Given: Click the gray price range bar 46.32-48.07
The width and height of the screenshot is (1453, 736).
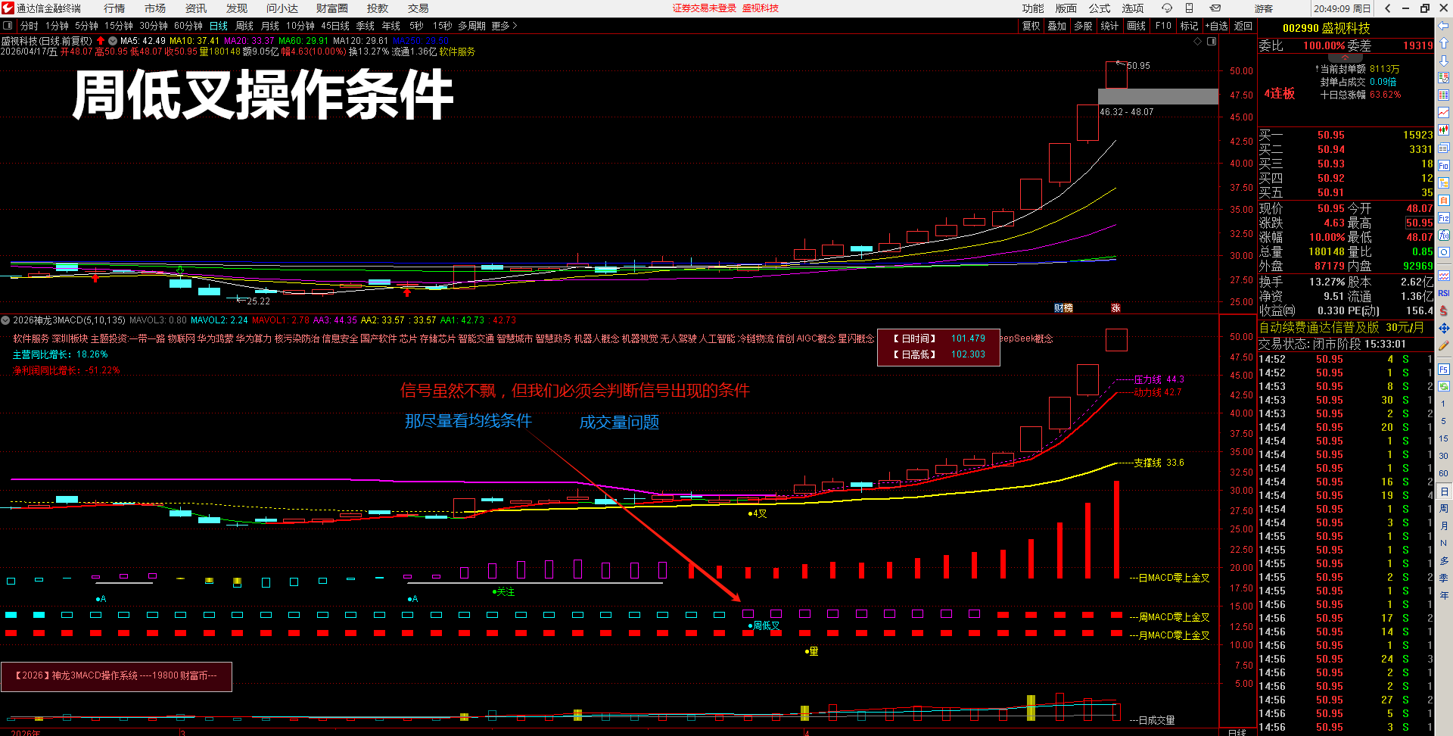Looking at the screenshot, I should click(1158, 97).
